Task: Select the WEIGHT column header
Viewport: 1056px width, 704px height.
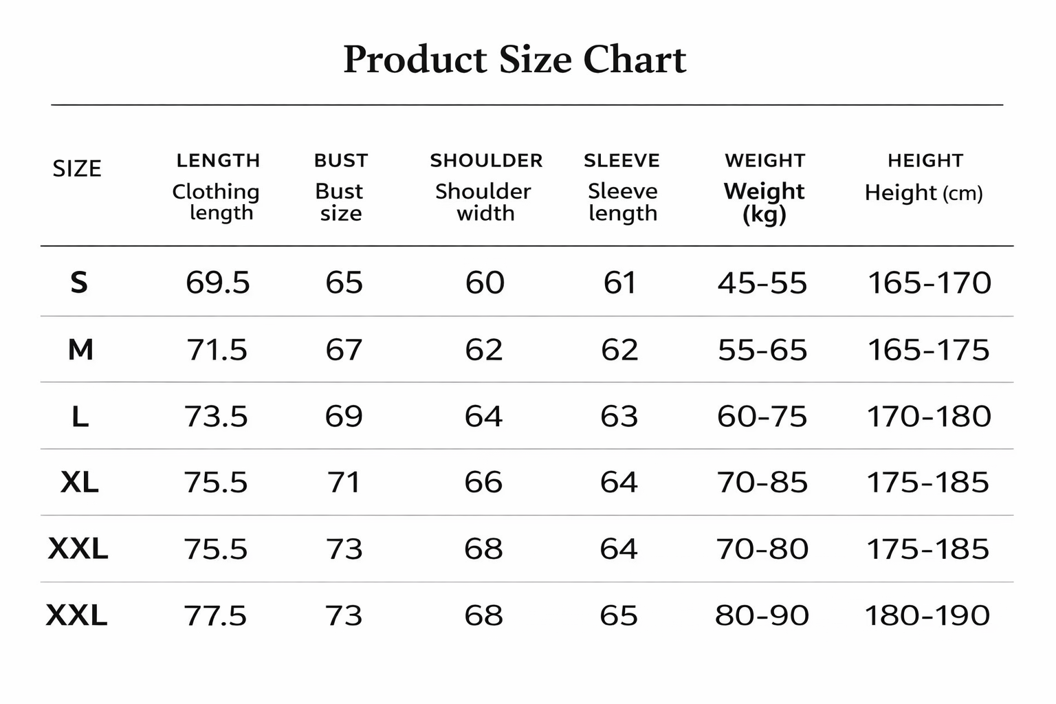Action: 764,161
